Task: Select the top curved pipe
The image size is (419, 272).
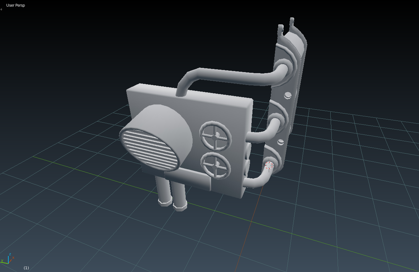Action: coord(232,78)
